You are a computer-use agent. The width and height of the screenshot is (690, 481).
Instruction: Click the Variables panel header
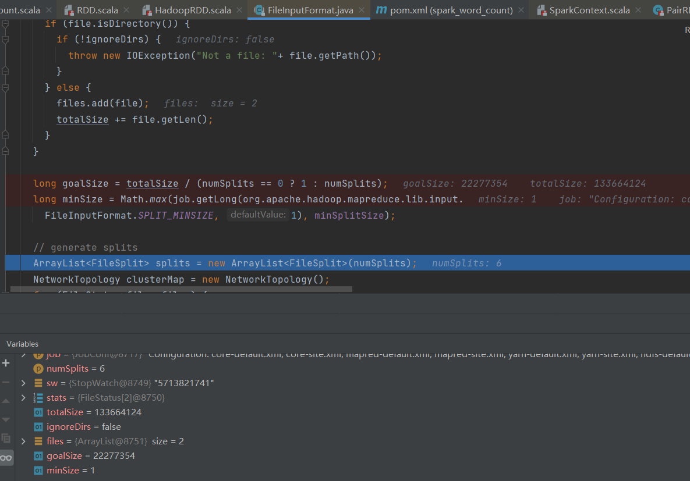click(22, 344)
